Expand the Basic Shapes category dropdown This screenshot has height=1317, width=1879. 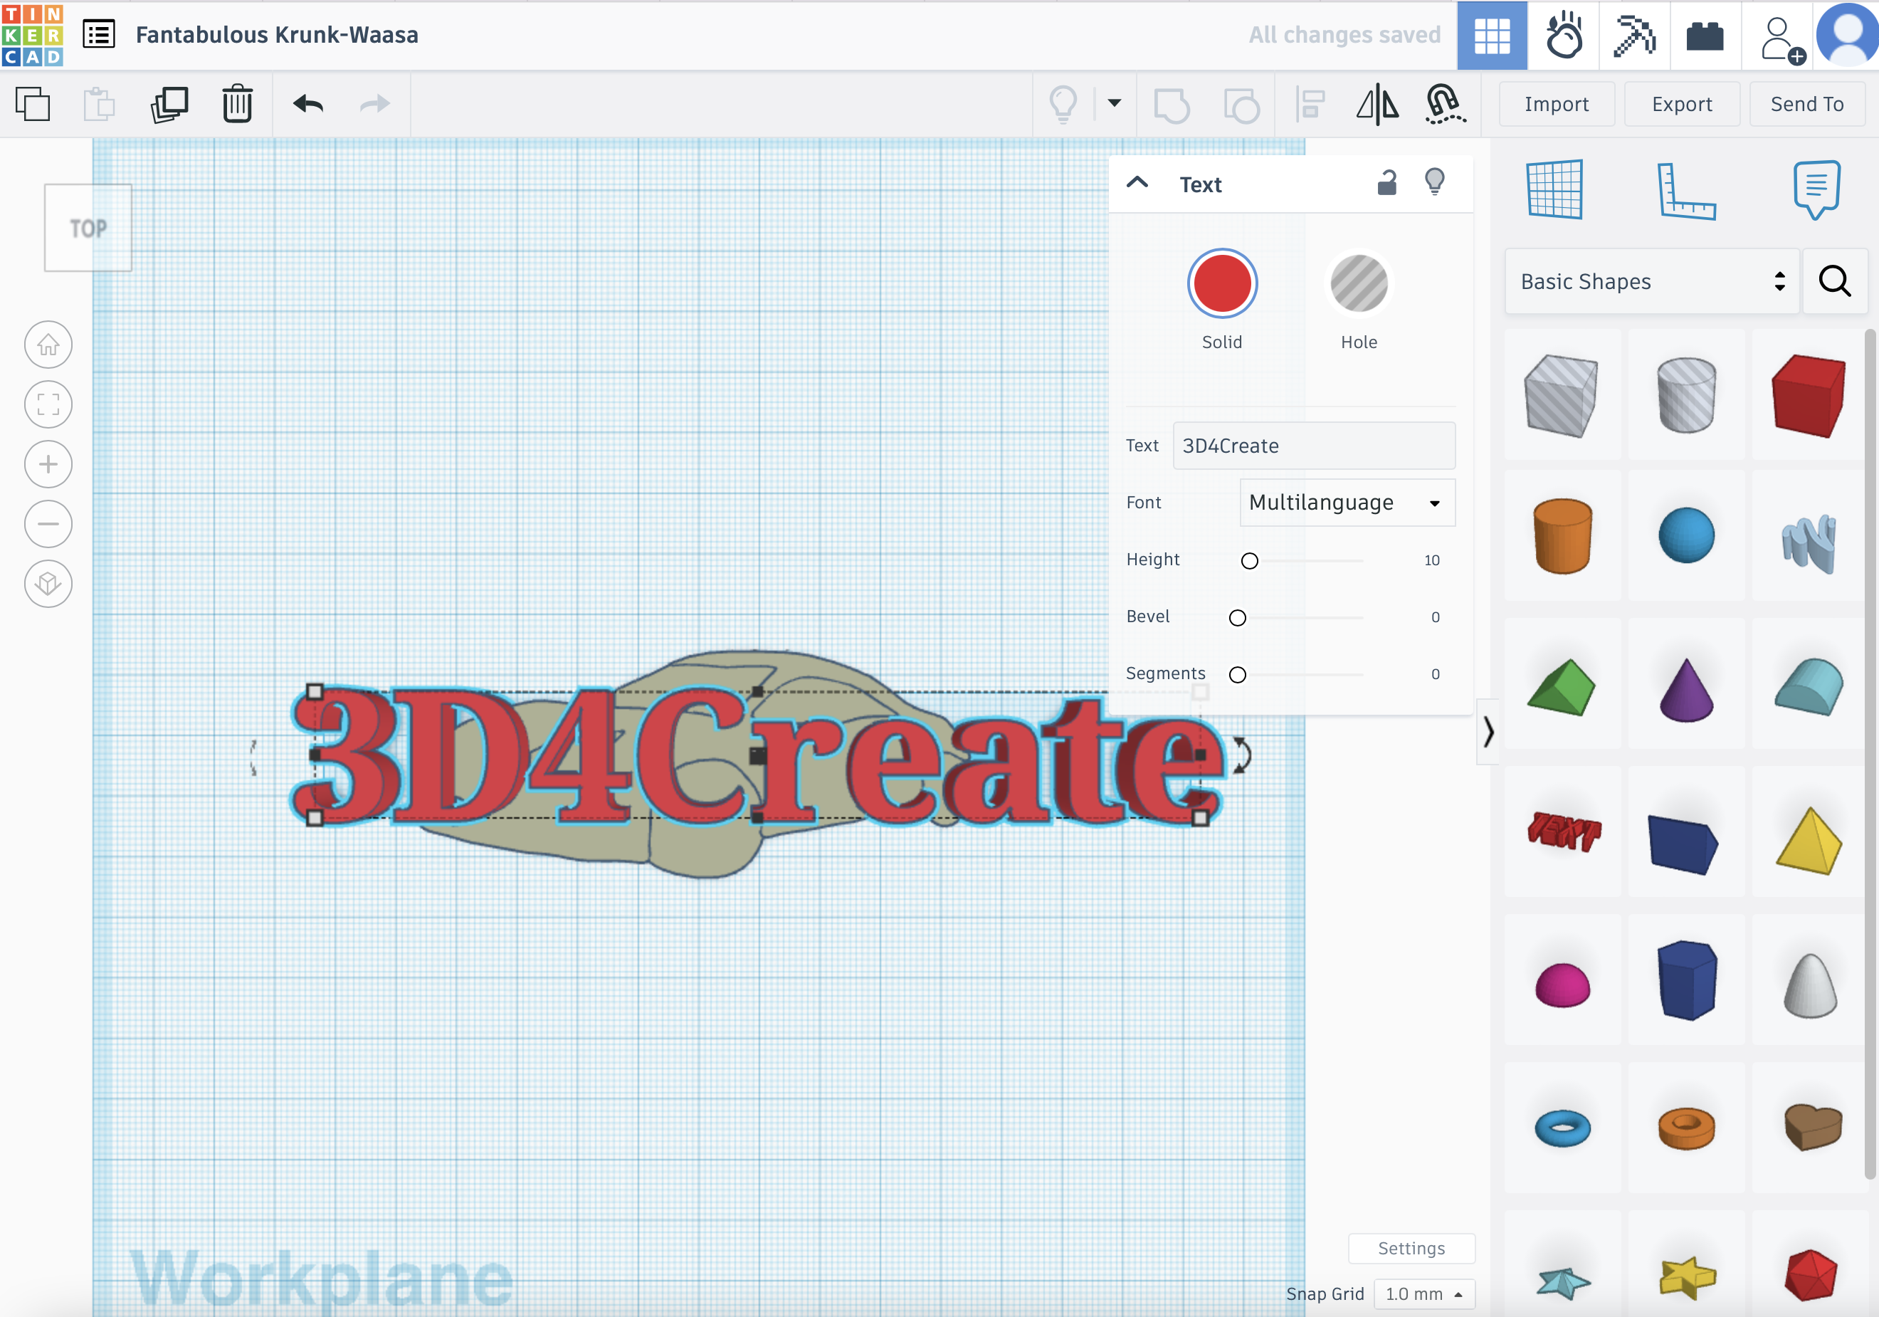pyautogui.click(x=1651, y=282)
